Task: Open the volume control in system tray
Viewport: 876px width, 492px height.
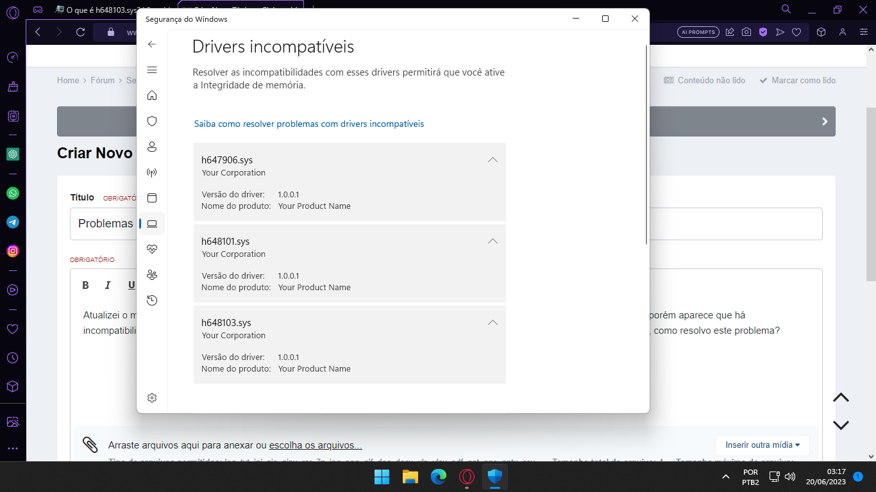Action: (790, 477)
